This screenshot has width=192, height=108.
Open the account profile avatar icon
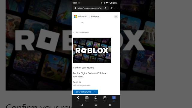click(x=116, y=16)
